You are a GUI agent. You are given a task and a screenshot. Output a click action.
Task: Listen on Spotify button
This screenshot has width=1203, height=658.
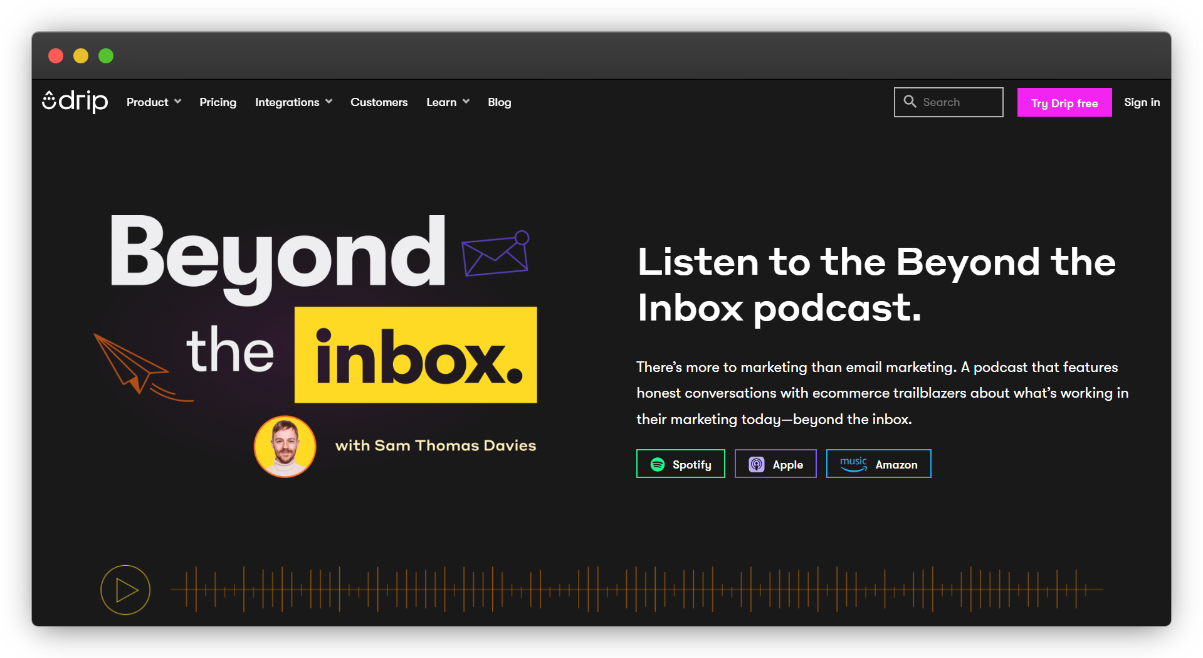[680, 464]
